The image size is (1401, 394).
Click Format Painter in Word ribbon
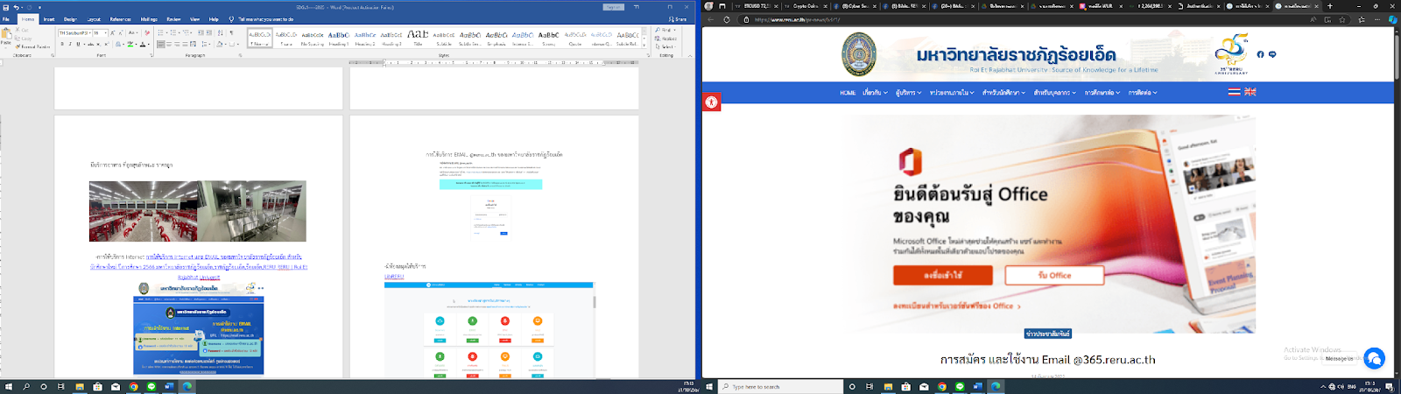(31, 46)
